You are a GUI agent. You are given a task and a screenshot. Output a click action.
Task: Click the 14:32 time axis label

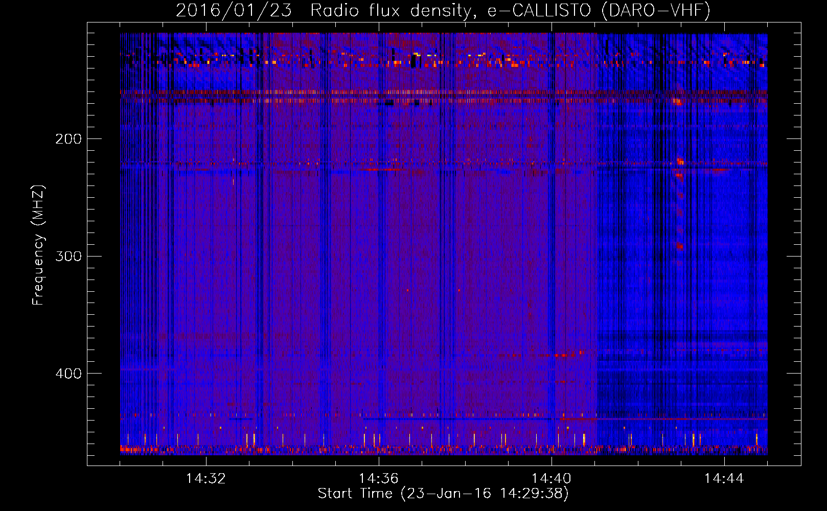[206, 479]
